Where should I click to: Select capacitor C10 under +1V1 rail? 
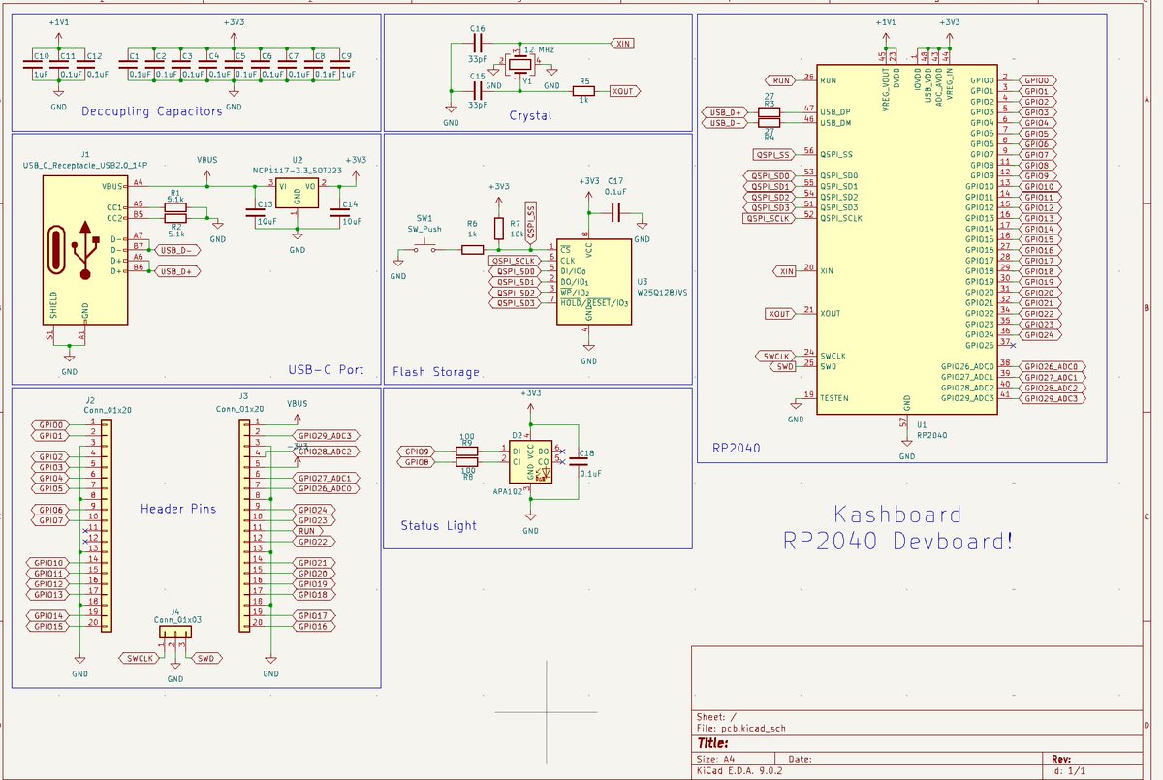(x=32, y=65)
